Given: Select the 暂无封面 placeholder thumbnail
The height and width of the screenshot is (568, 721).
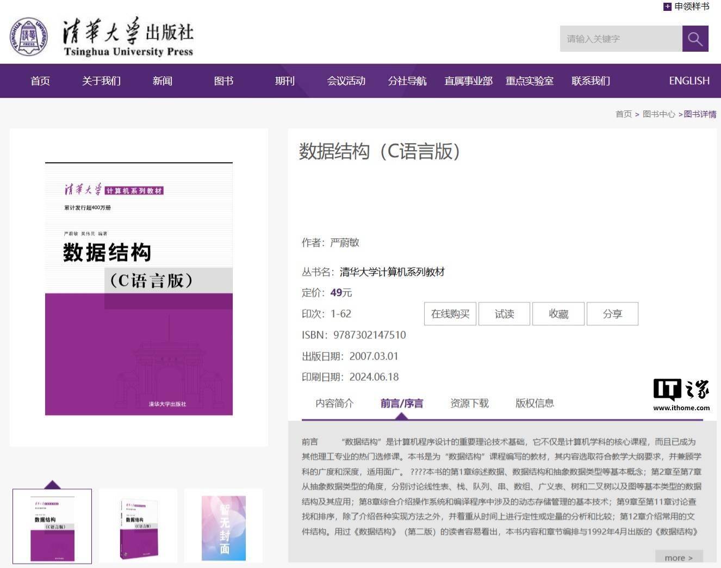Looking at the screenshot, I should [223, 526].
